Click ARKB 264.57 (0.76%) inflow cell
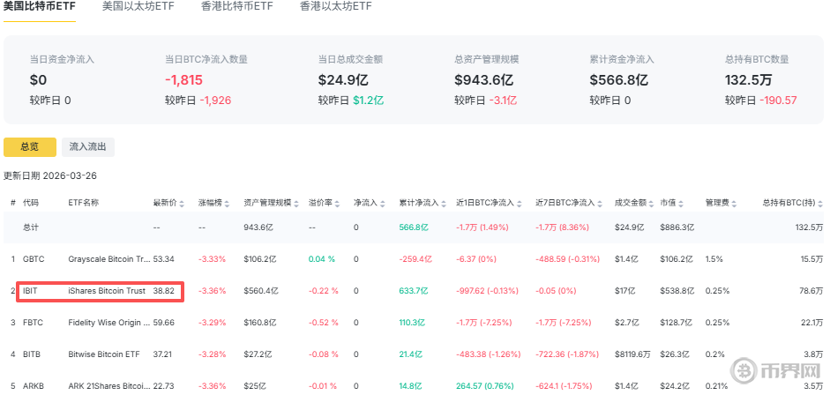Screen dimensions: 830x395 tap(485, 386)
